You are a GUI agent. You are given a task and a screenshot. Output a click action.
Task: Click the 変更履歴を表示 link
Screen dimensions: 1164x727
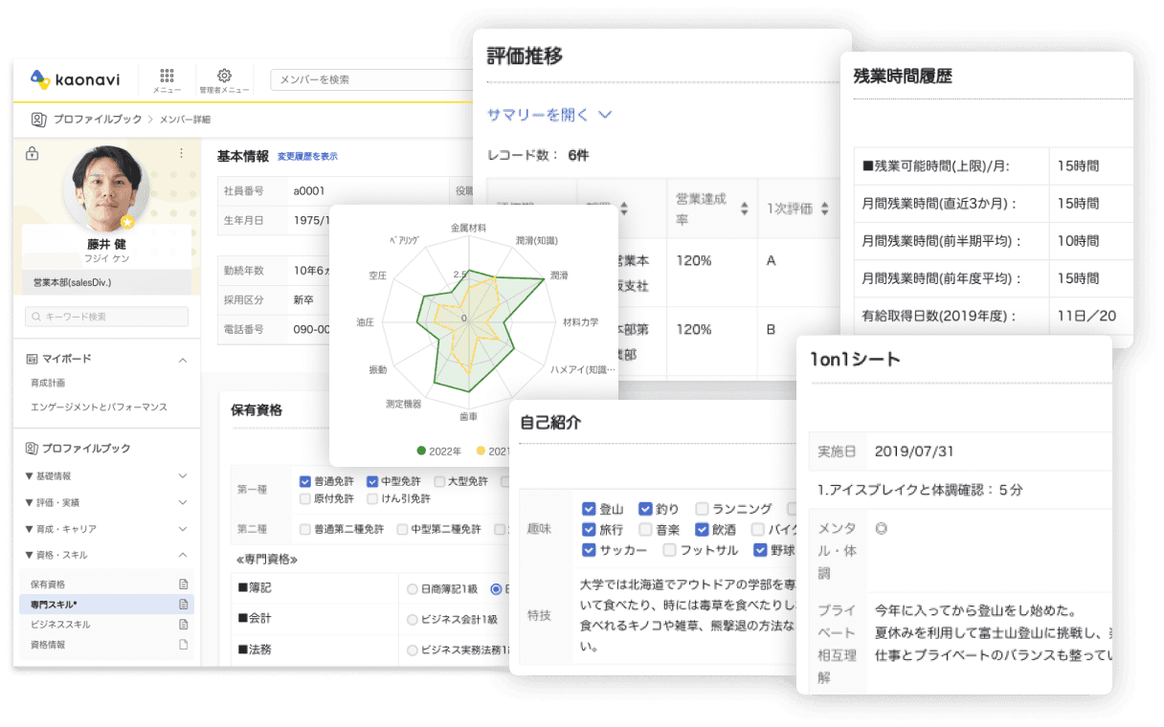coord(307,157)
